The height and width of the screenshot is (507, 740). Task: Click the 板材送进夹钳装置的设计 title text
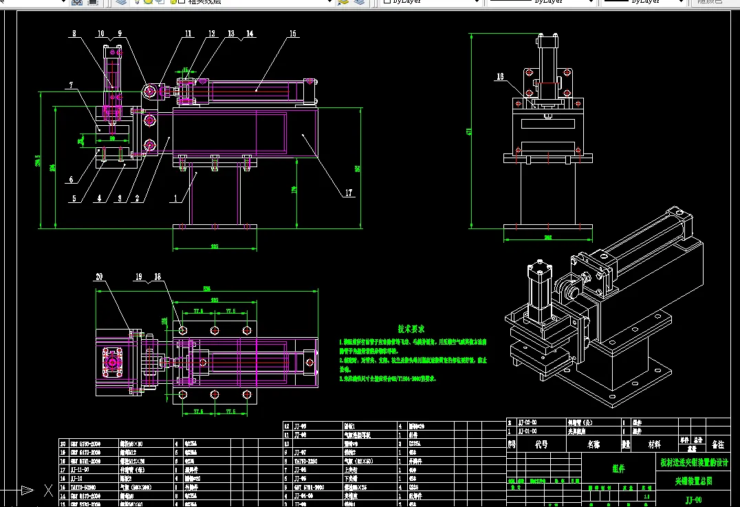click(x=694, y=462)
